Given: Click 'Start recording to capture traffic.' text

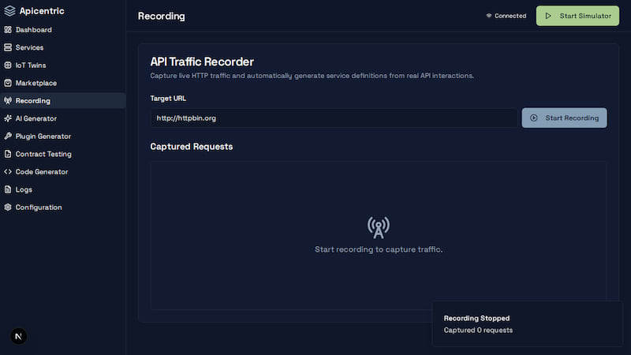Looking at the screenshot, I should 379,249.
